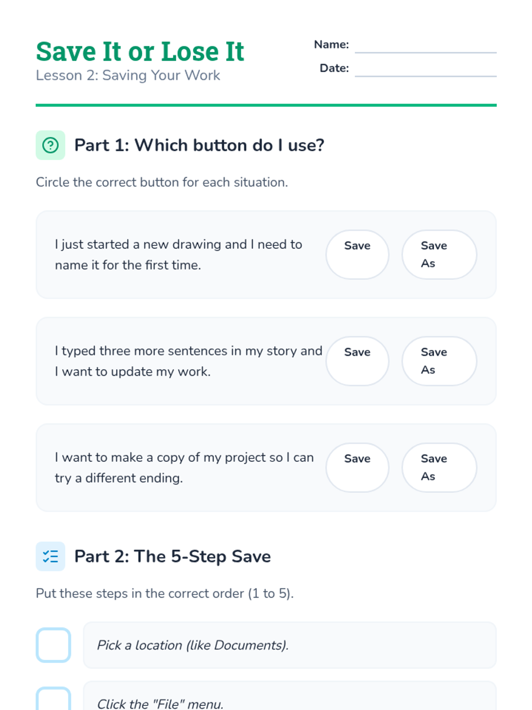The width and height of the screenshot is (532, 710).
Task: Click the Part 1: Which button do I use? heading
Action: click(x=199, y=145)
